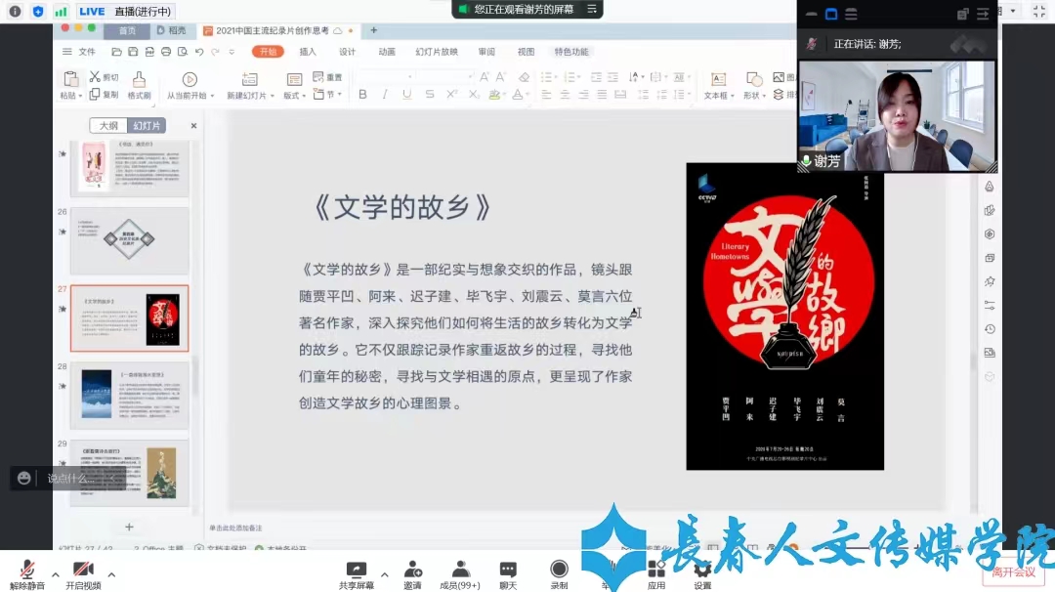Click the Copy (复制) icon
1055x592 pixels.
[95, 94]
